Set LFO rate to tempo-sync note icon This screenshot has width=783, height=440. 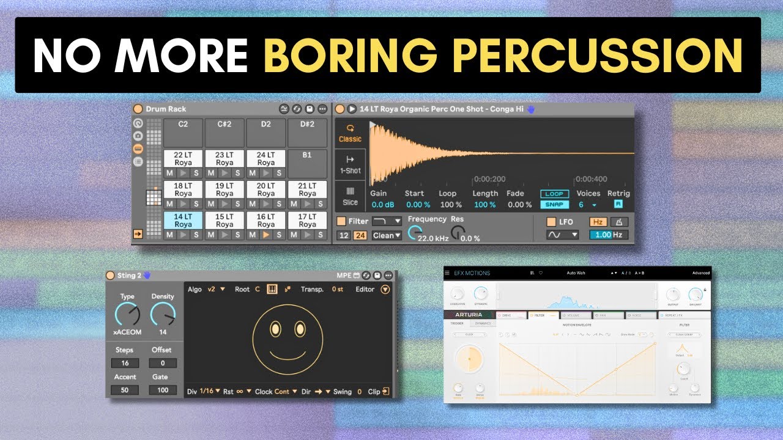coord(618,221)
